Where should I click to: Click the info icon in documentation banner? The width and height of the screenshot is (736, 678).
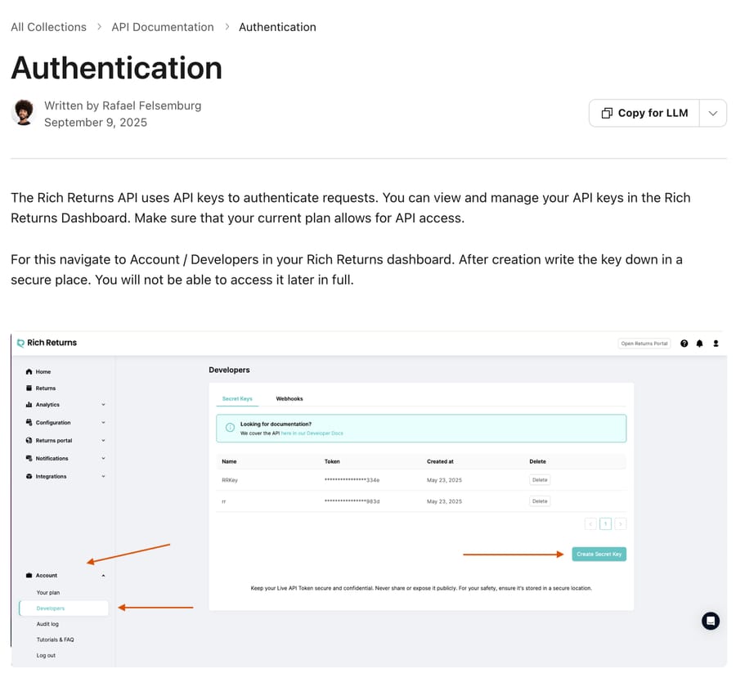click(230, 427)
